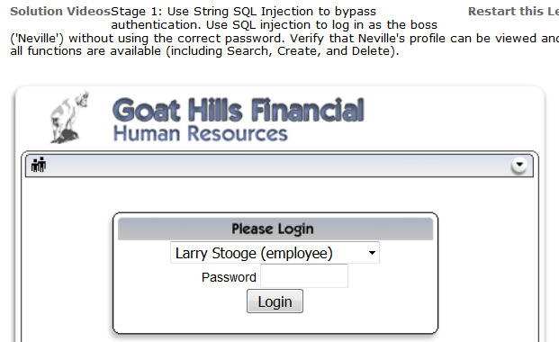The width and height of the screenshot is (559, 342).
Task: Click the Stage 1 instruction heading text
Action: (243, 12)
